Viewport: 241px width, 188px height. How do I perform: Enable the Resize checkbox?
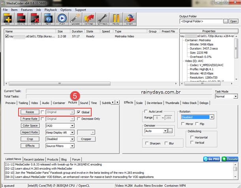(x=42, y=112)
